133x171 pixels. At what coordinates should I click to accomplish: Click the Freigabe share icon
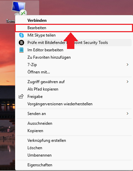pos(21,96)
